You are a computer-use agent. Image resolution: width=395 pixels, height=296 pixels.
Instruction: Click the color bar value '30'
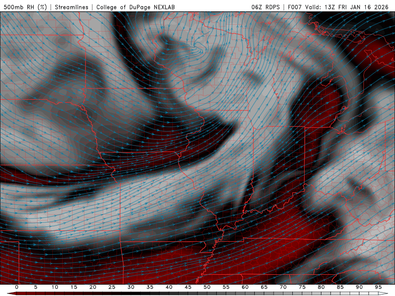coord(131,287)
